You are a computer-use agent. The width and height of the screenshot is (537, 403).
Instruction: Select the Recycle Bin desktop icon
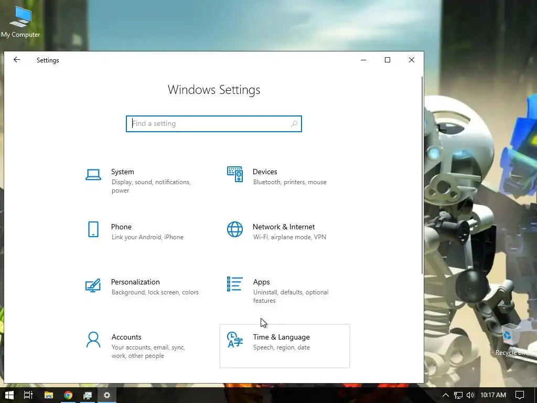511,340
